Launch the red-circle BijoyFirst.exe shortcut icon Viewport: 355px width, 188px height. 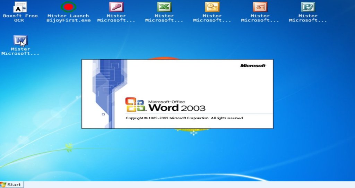(x=68, y=7)
